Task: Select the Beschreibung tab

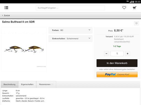Action: pos(9,84)
